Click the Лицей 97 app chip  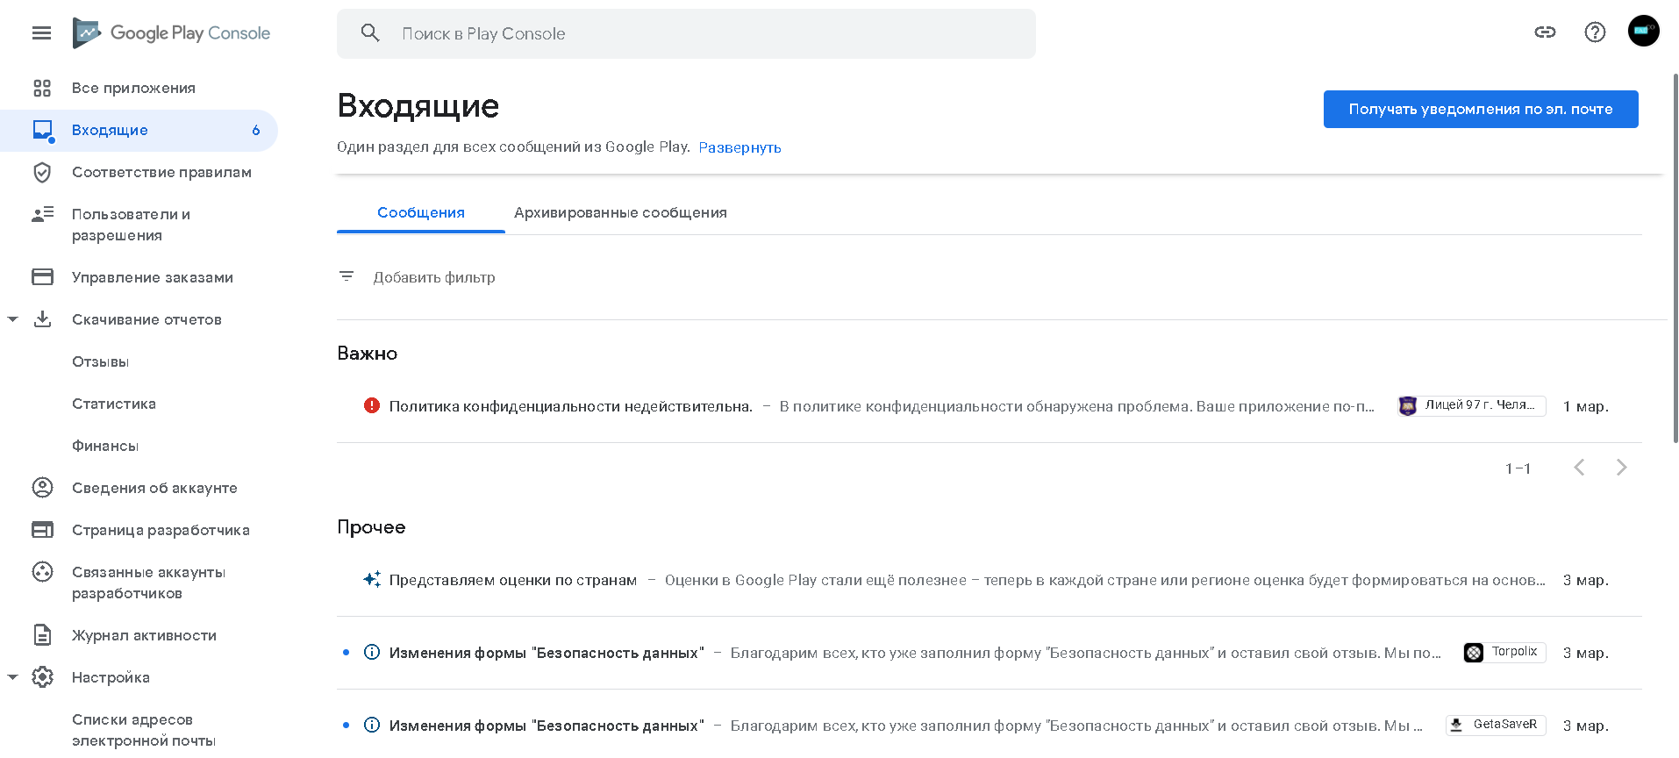pyautogui.click(x=1472, y=405)
